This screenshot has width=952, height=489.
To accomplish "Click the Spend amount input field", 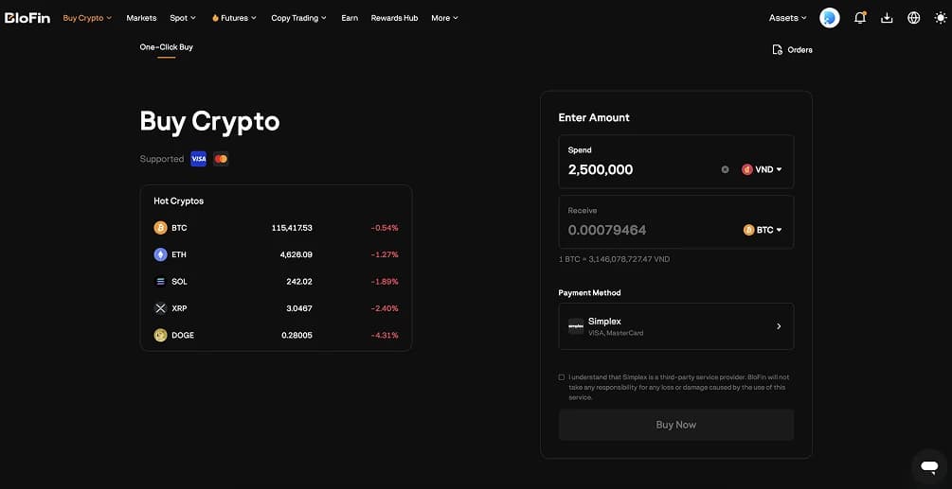I will point(635,169).
